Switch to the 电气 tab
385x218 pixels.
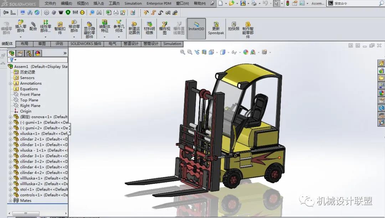[x=112, y=44]
